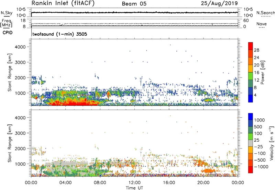The width and height of the screenshot is (275, 190).
Task: Select the 'Power [dB]' colorbar title
Action: click(263, 72)
